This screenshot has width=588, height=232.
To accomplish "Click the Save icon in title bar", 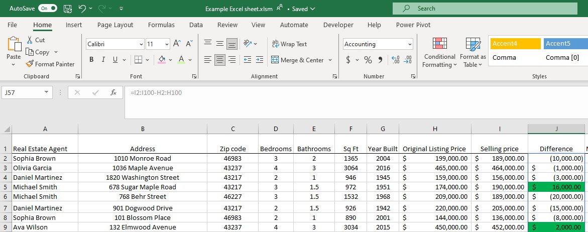I will tap(68, 9).
